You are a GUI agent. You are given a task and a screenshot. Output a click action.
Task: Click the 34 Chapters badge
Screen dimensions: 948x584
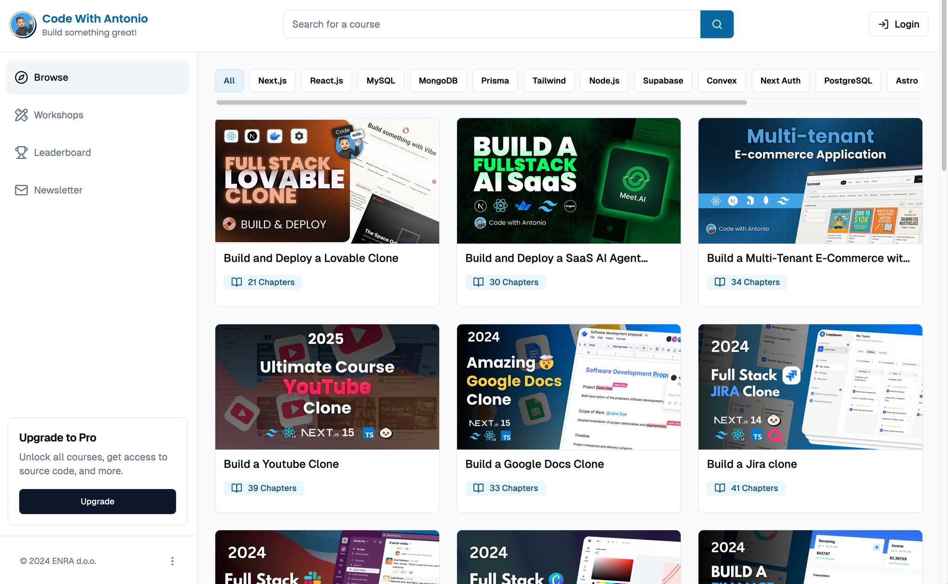point(747,282)
